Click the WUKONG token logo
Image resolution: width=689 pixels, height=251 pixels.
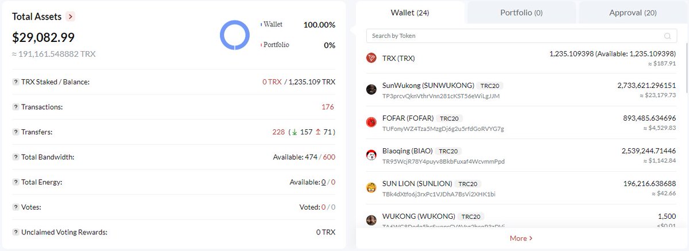pyautogui.click(x=371, y=220)
